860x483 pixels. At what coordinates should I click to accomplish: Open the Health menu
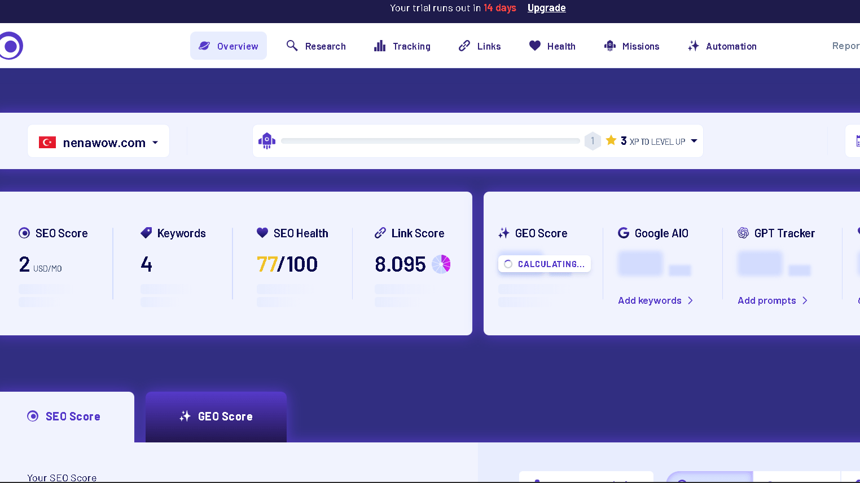pos(552,46)
